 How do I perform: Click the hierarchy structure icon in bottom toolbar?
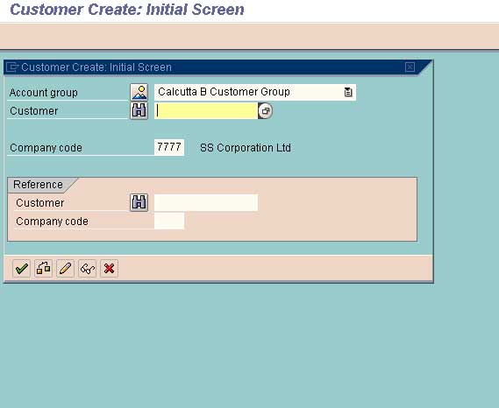click(x=43, y=269)
